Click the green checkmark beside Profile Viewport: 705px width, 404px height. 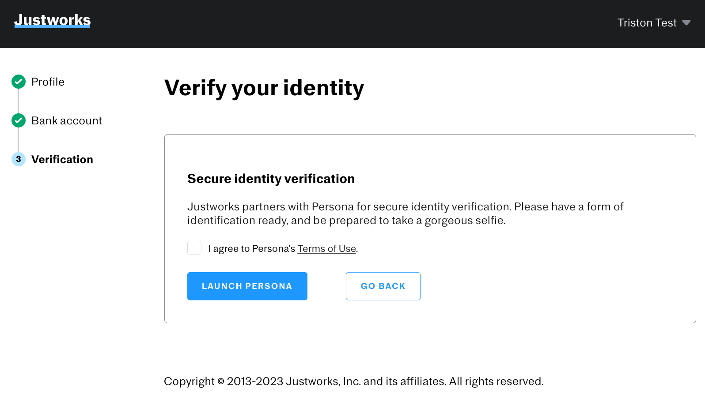coord(19,82)
